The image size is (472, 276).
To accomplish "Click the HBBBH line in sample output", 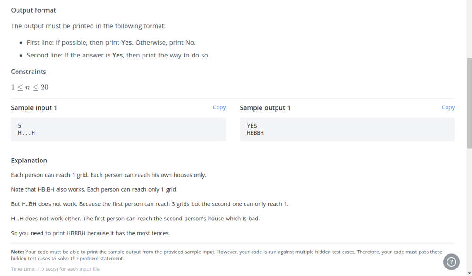I will pyautogui.click(x=255, y=133).
